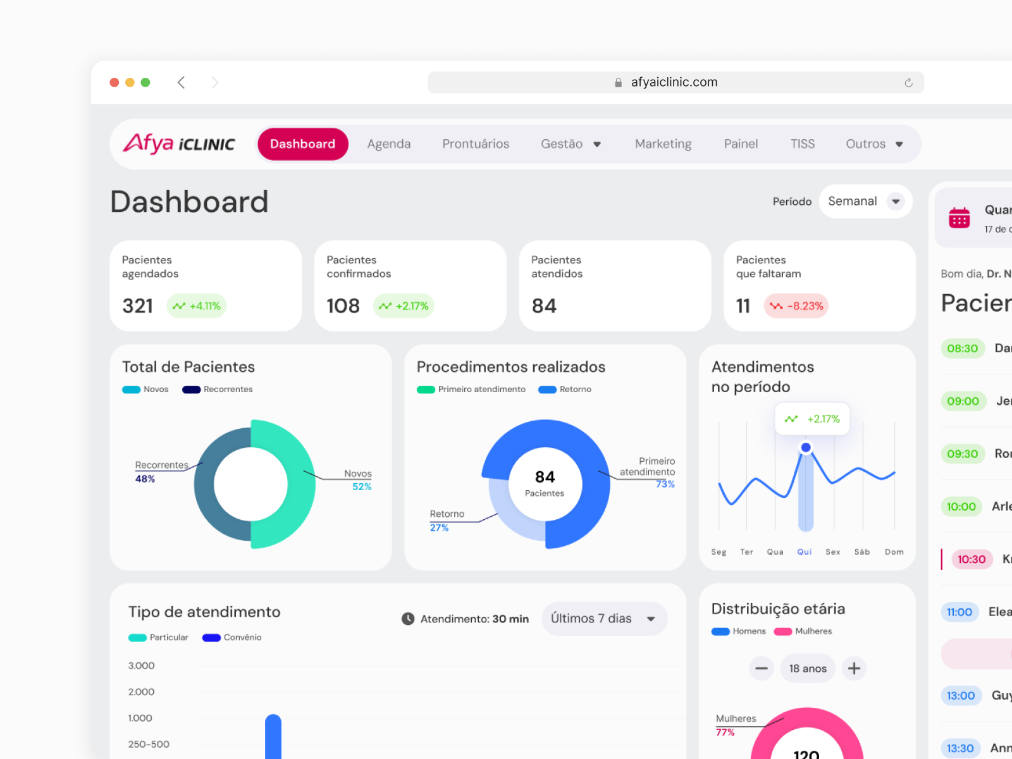Select the Prontuários navigation item
The height and width of the screenshot is (759, 1012).
tap(476, 144)
